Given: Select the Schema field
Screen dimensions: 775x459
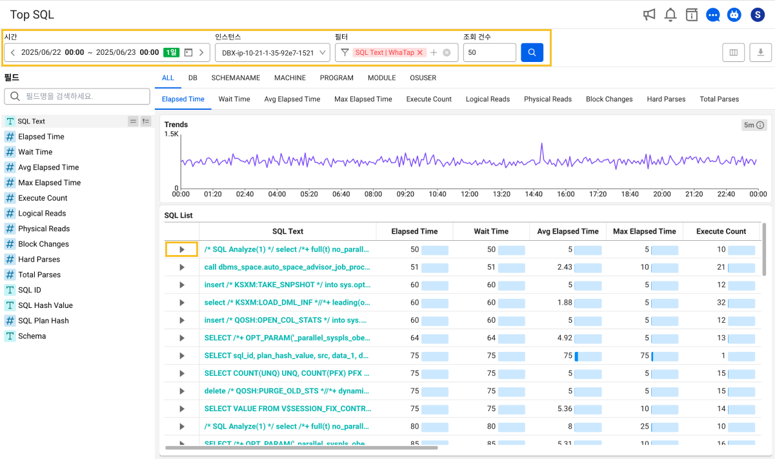Looking at the screenshot, I should click(x=32, y=336).
